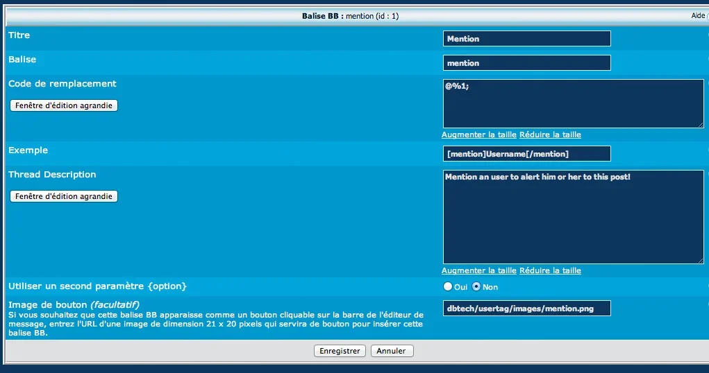Click the 'Thread Description' label text
The width and height of the screenshot is (709, 373).
pos(52,174)
